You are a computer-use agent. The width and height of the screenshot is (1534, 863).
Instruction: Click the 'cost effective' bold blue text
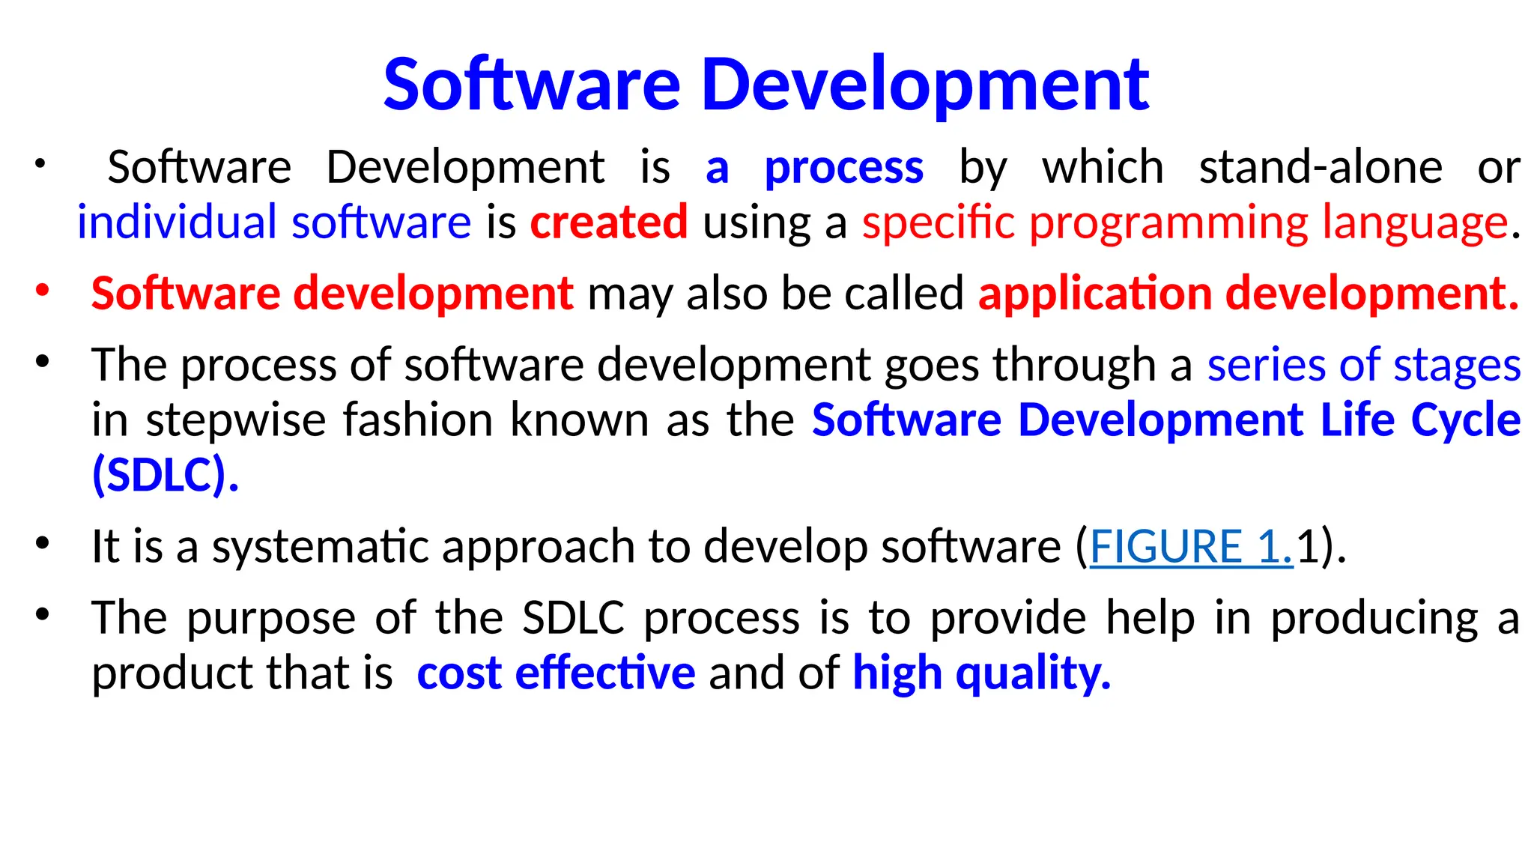pos(556,673)
